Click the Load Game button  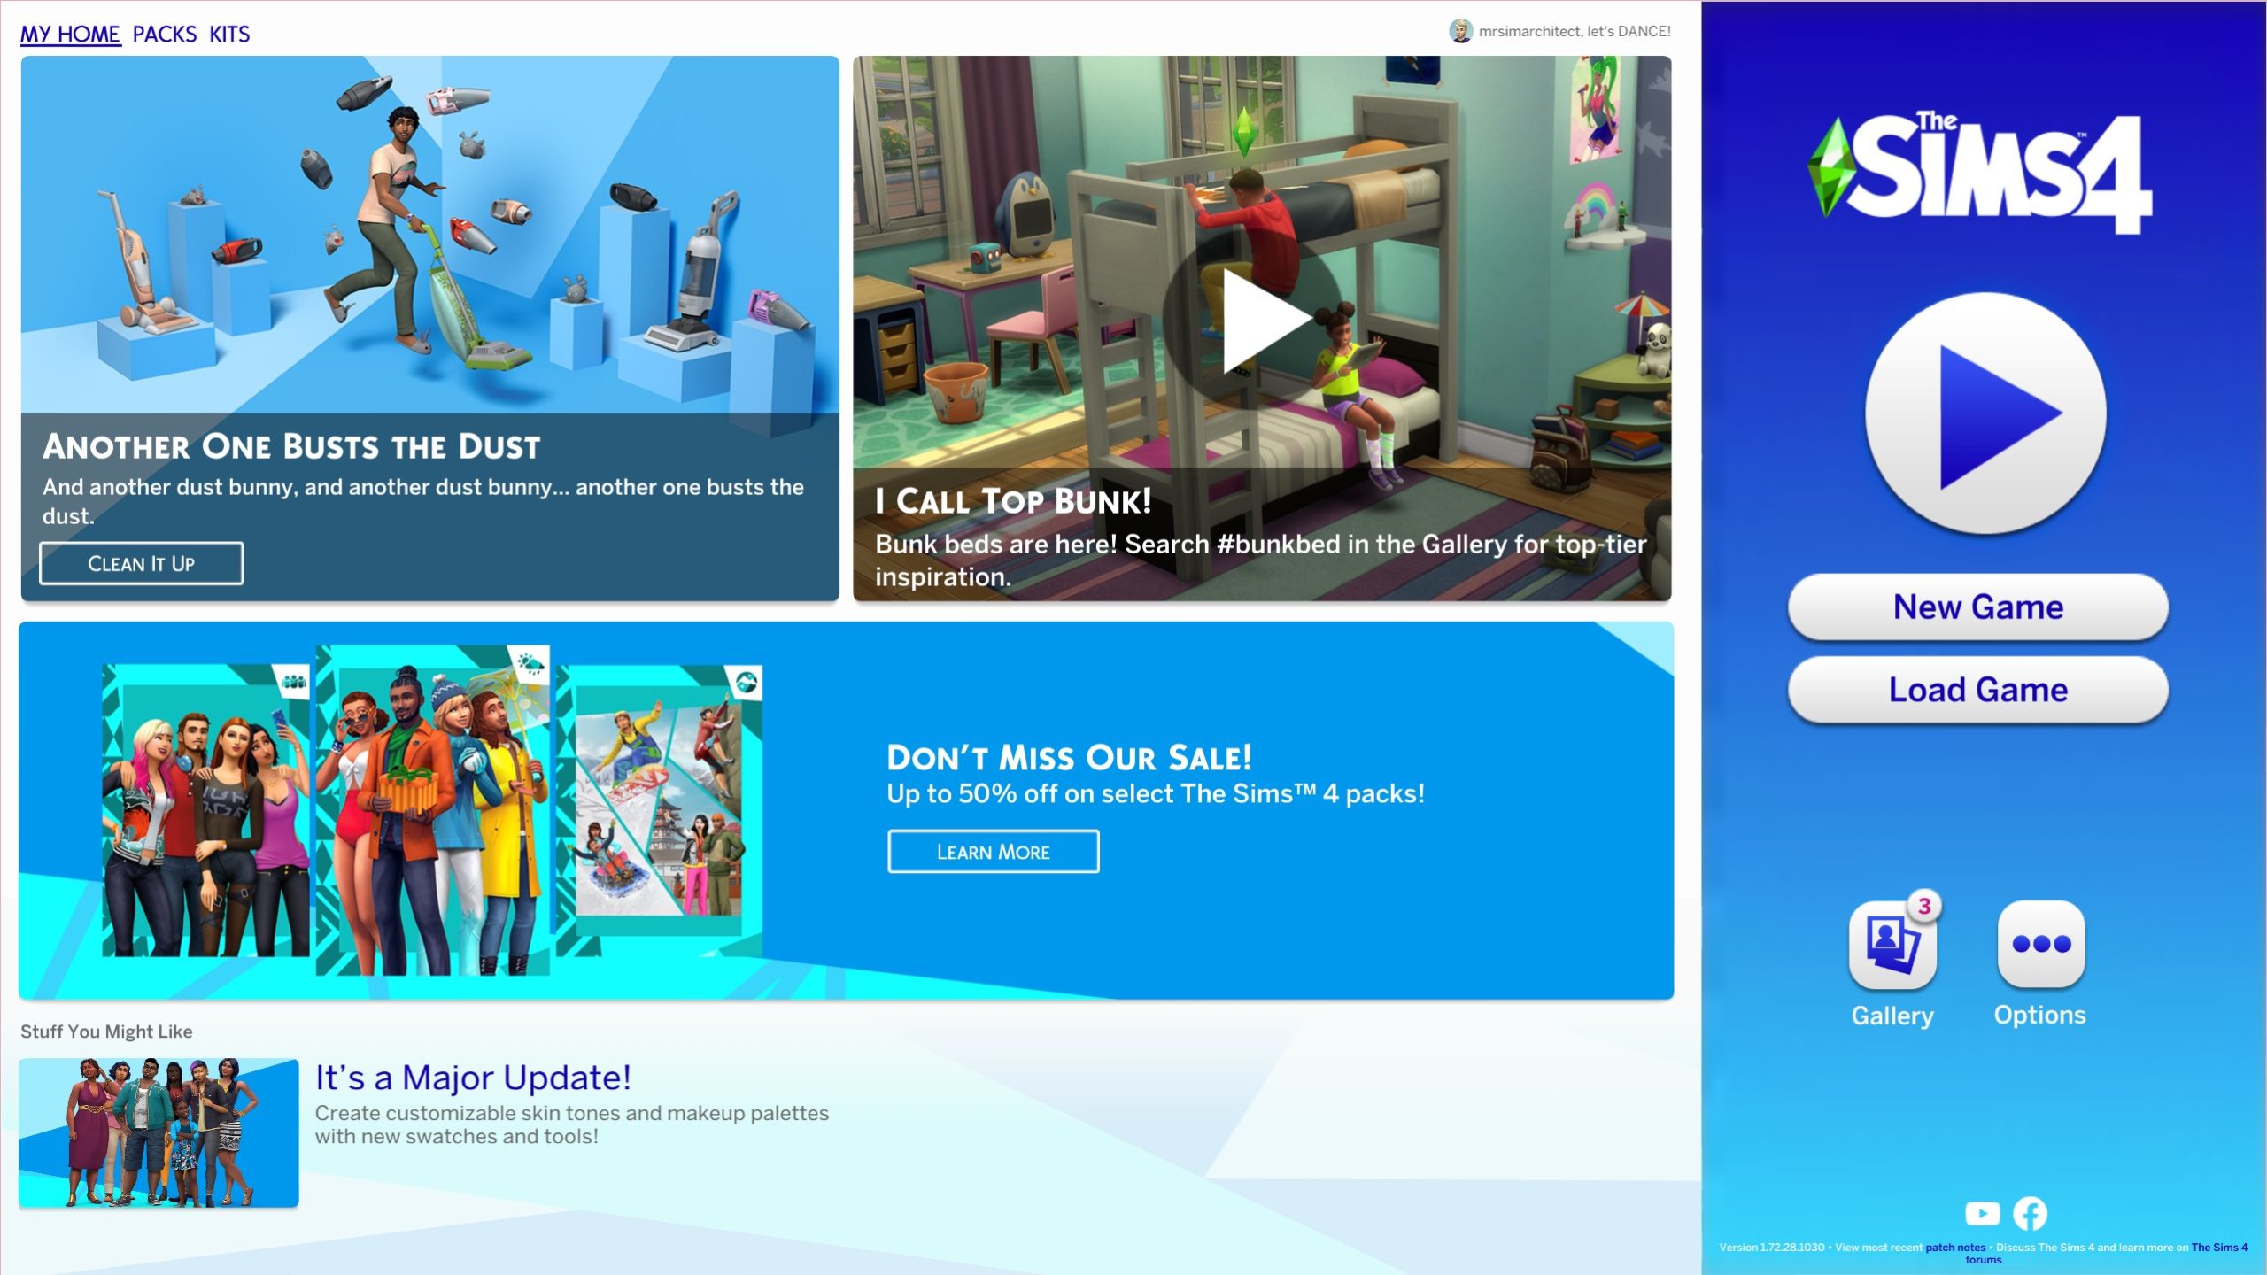pyautogui.click(x=1977, y=690)
